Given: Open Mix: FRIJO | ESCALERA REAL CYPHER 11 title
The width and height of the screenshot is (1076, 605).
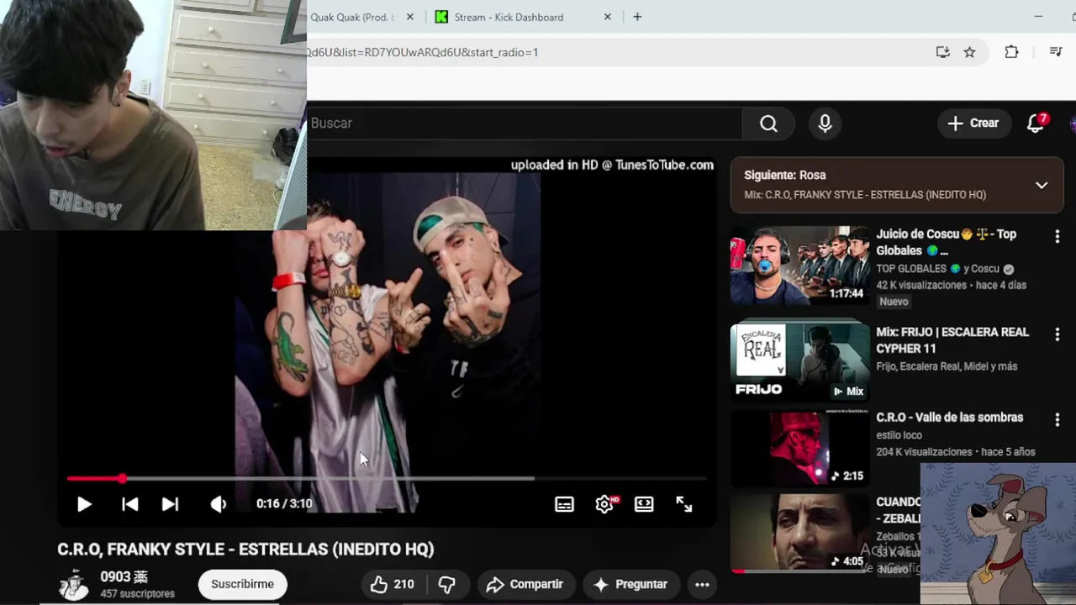Looking at the screenshot, I should (952, 340).
